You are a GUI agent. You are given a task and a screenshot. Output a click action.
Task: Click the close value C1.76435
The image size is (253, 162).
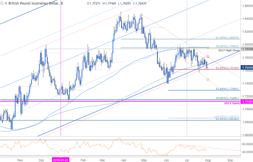click(140, 3)
